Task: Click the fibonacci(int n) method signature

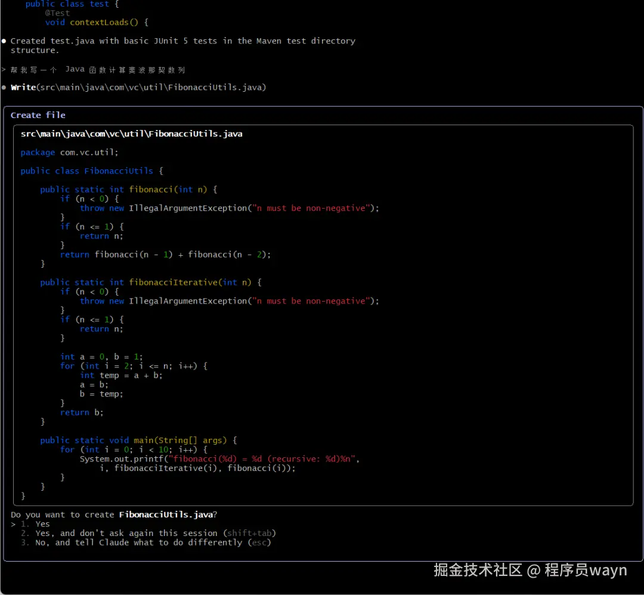Action: coord(129,190)
